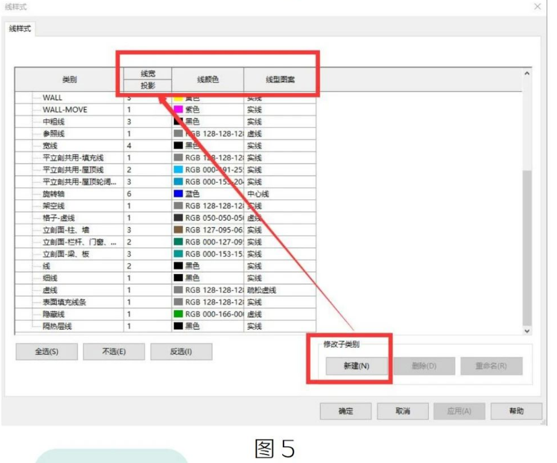Click the 中心线 line pattern cell
This screenshot has width=557, height=463.
280,194
